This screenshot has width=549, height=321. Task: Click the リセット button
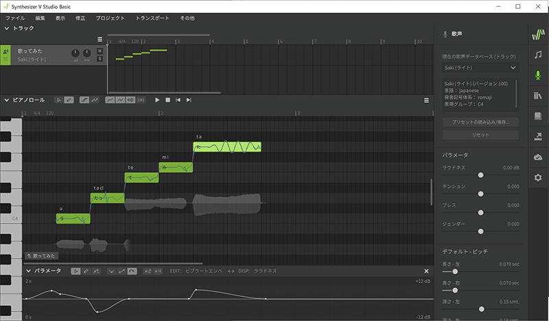pyautogui.click(x=480, y=135)
